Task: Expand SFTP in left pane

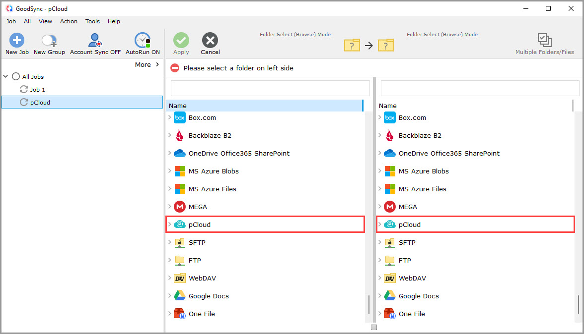Action: (170, 242)
